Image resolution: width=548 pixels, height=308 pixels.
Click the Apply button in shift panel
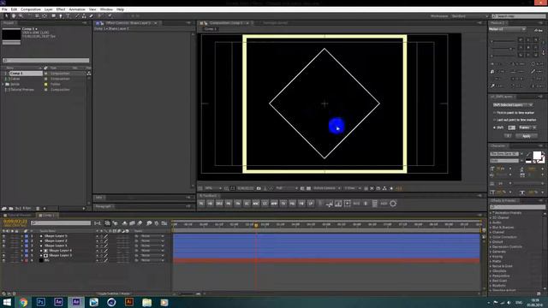pyautogui.click(x=526, y=136)
